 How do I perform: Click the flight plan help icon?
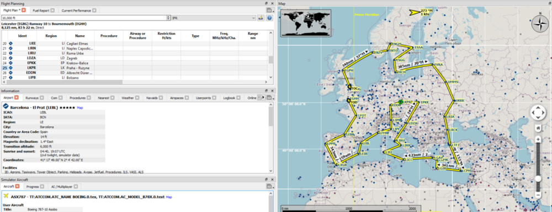[269, 18]
